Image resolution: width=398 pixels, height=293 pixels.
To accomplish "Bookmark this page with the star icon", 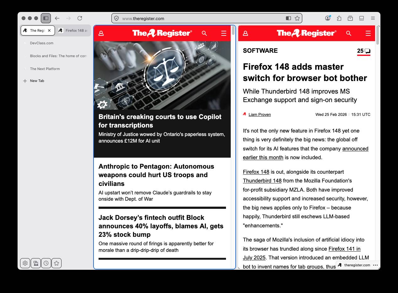I will [x=297, y=18].
